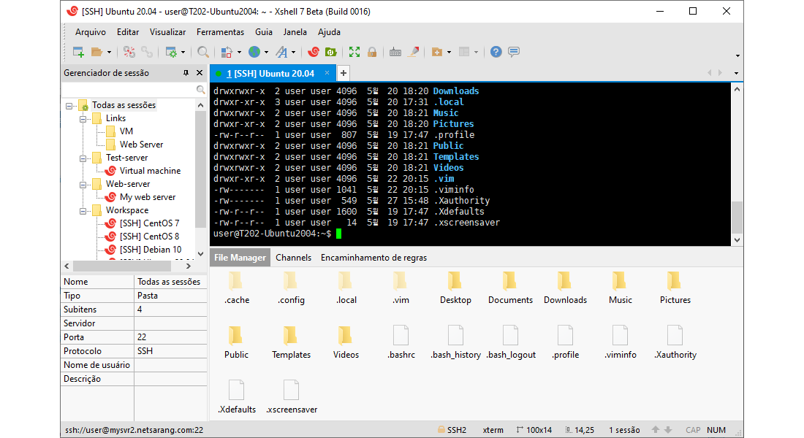Image resolution: width=804 pixels, height=438 pixels.
Task: Expand dropdown next to font icon
Action: [x=293, y=53]
